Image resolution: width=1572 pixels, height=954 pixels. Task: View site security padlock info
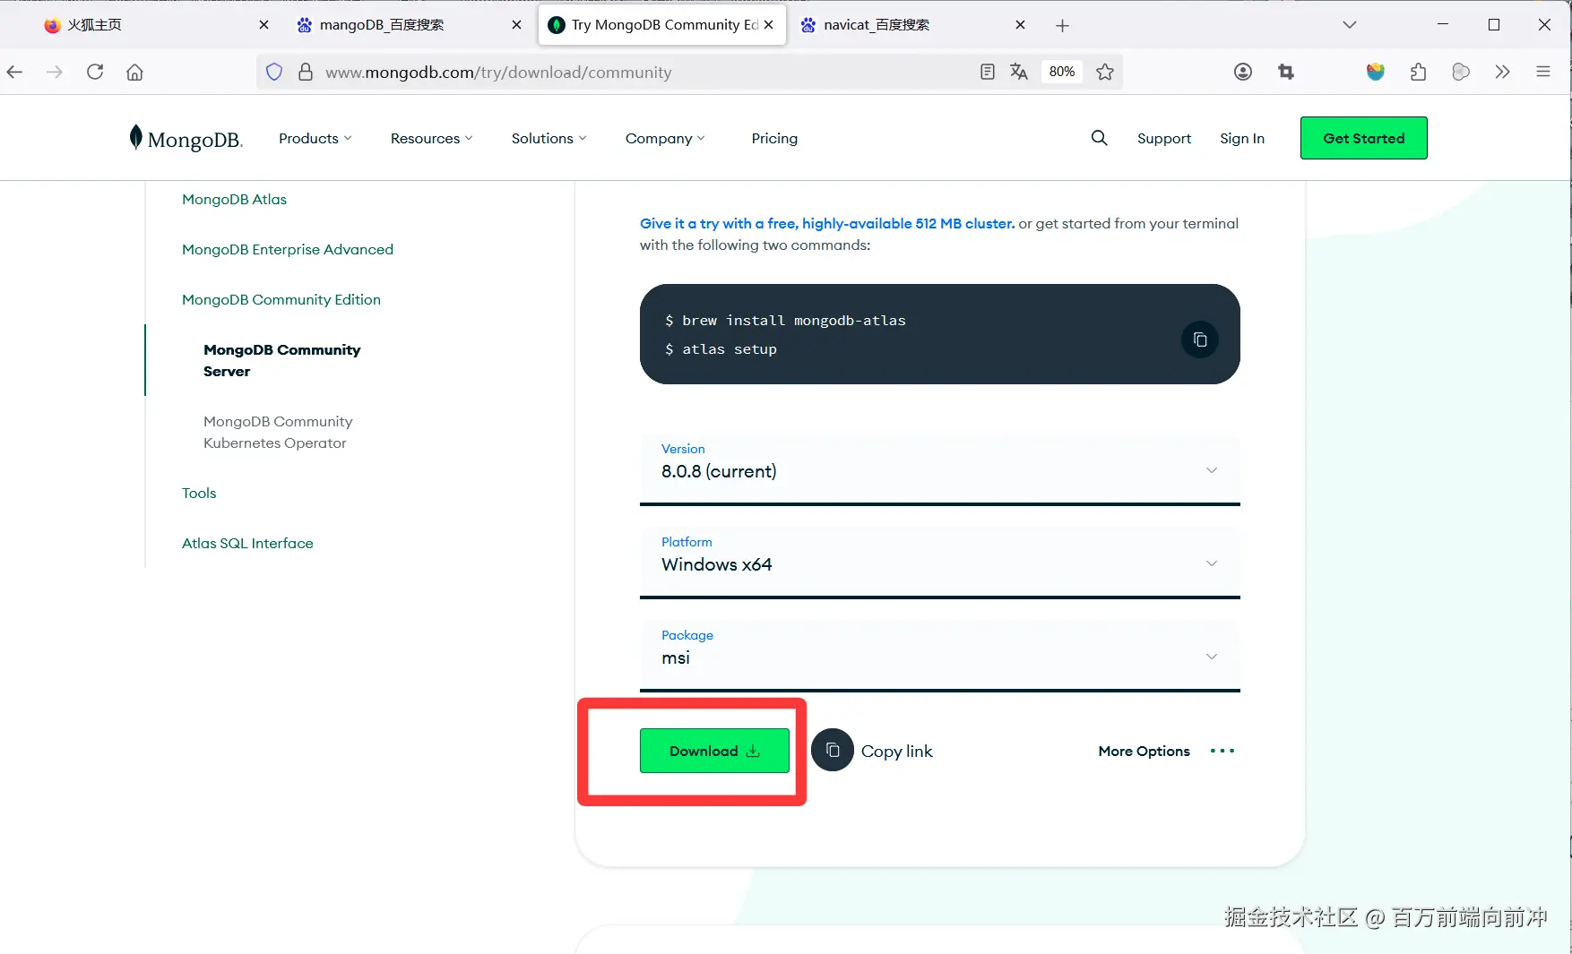(x=306, y=73)
